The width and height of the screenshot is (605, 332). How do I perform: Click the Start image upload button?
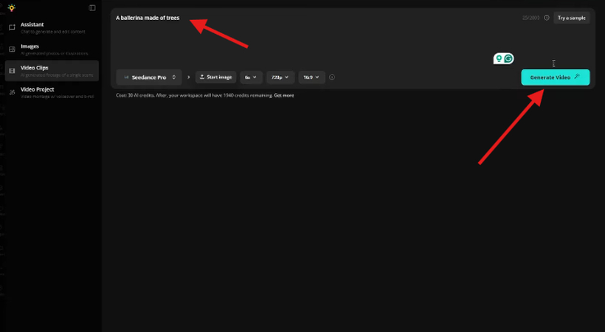tap(215, 77)
